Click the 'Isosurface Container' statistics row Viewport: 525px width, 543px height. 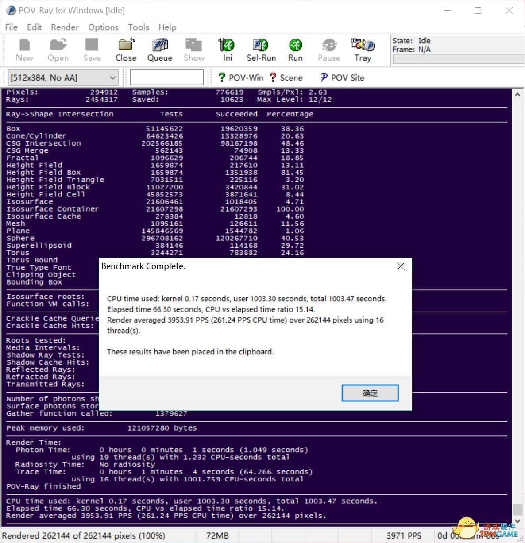pyautogui.click(x=155, y=209)
